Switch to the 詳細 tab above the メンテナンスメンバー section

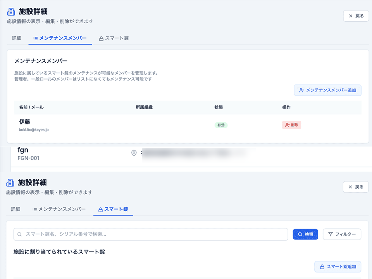[17, 38]
